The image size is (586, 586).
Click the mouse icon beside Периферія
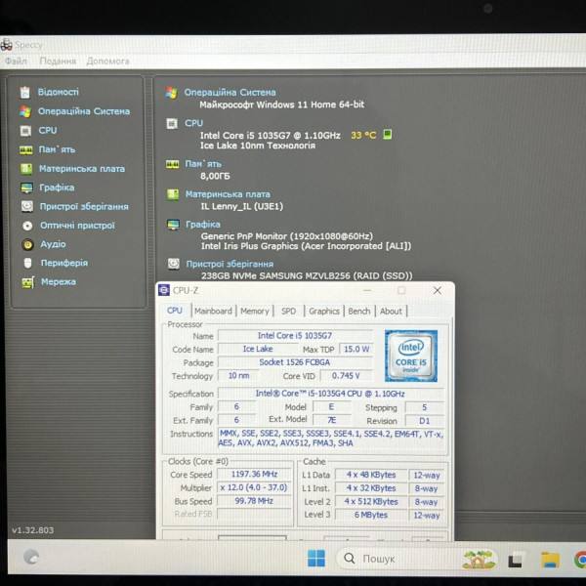click(27, 263)
